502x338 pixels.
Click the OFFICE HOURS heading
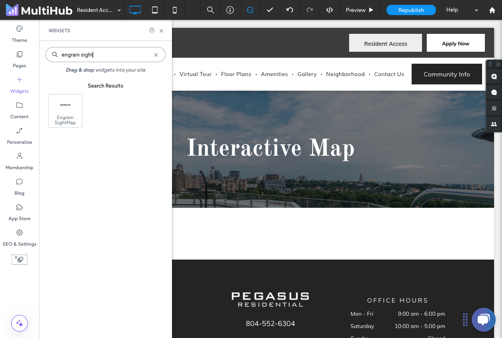[x=397, y=301]
